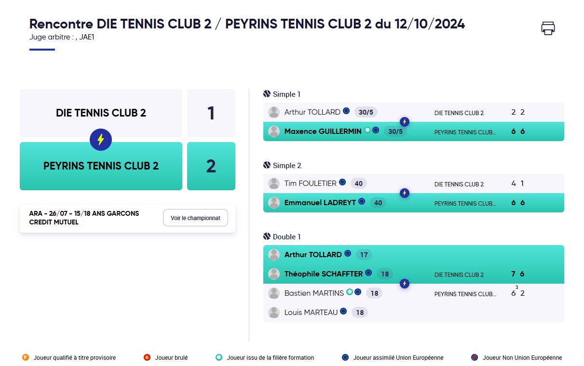Click Maxence GUILLERMIN's avatar icon
The width and height of the screenshot is (584, 366).
pyautogui.click(x=274, y=131)
